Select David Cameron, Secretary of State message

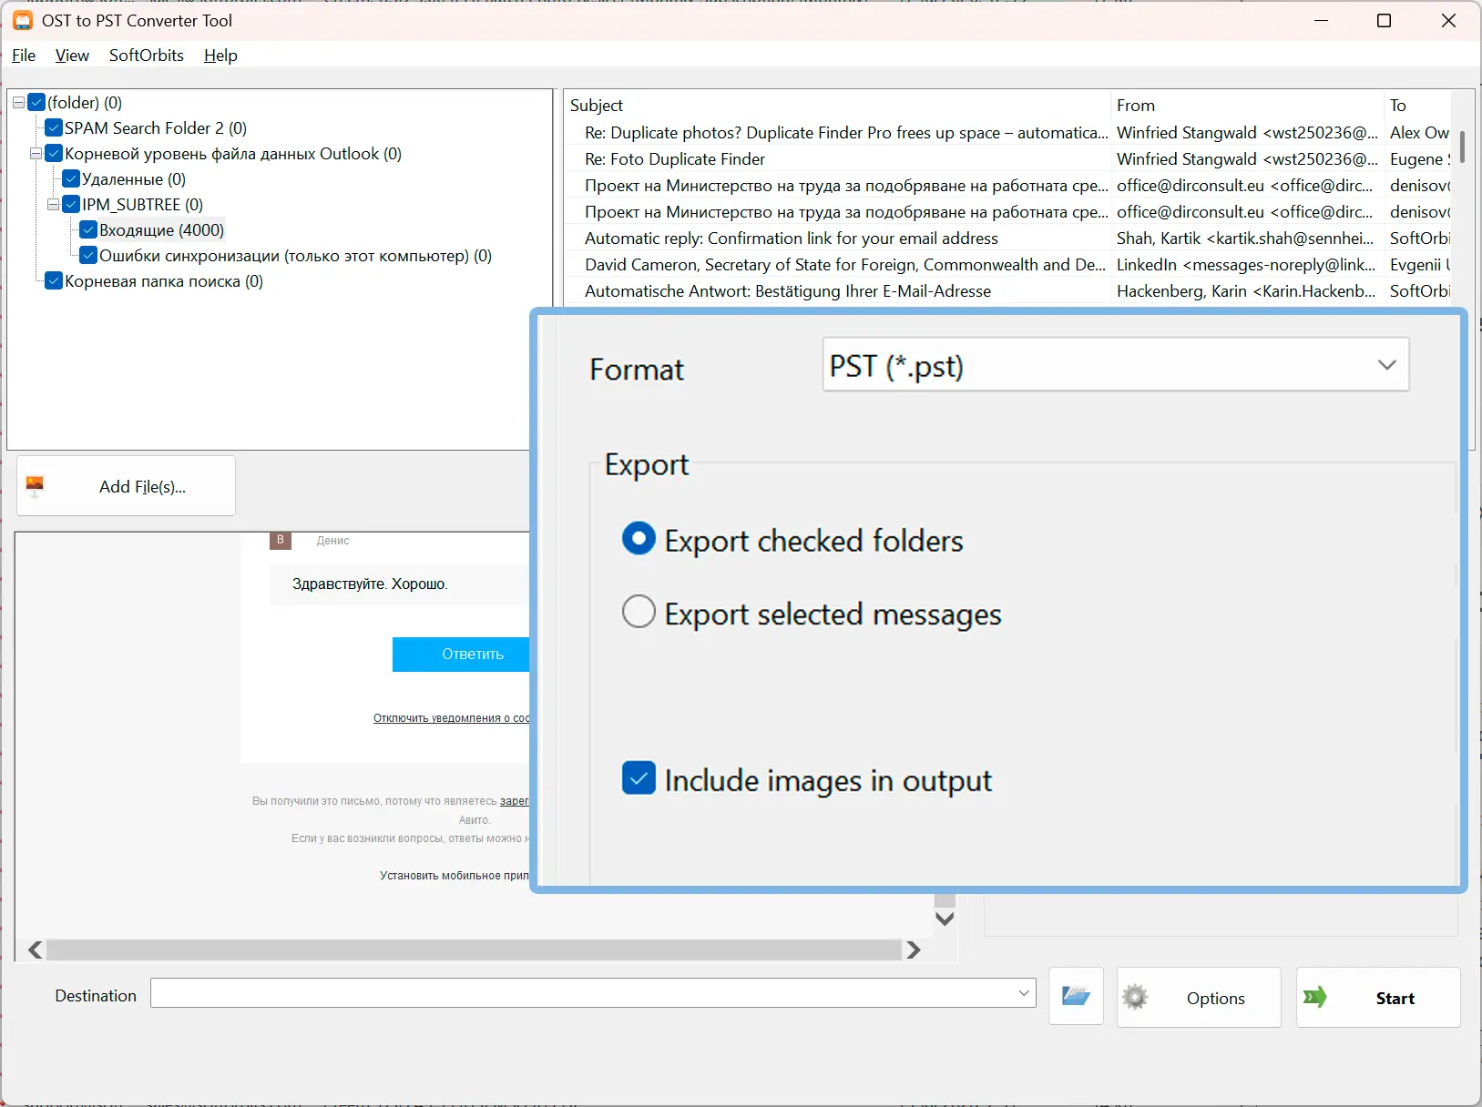(846, 265)
